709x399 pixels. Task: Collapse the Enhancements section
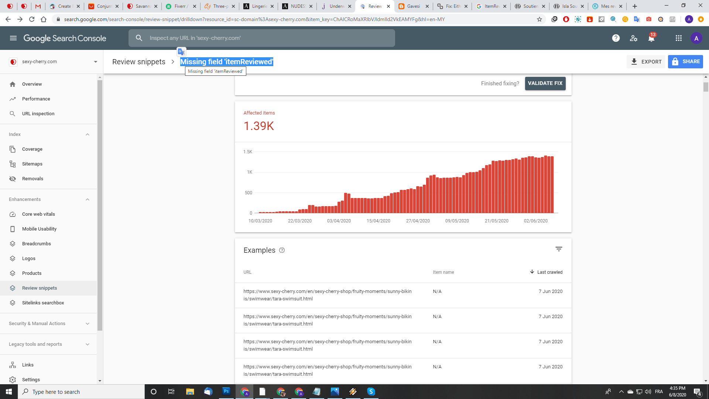point(88,199)
